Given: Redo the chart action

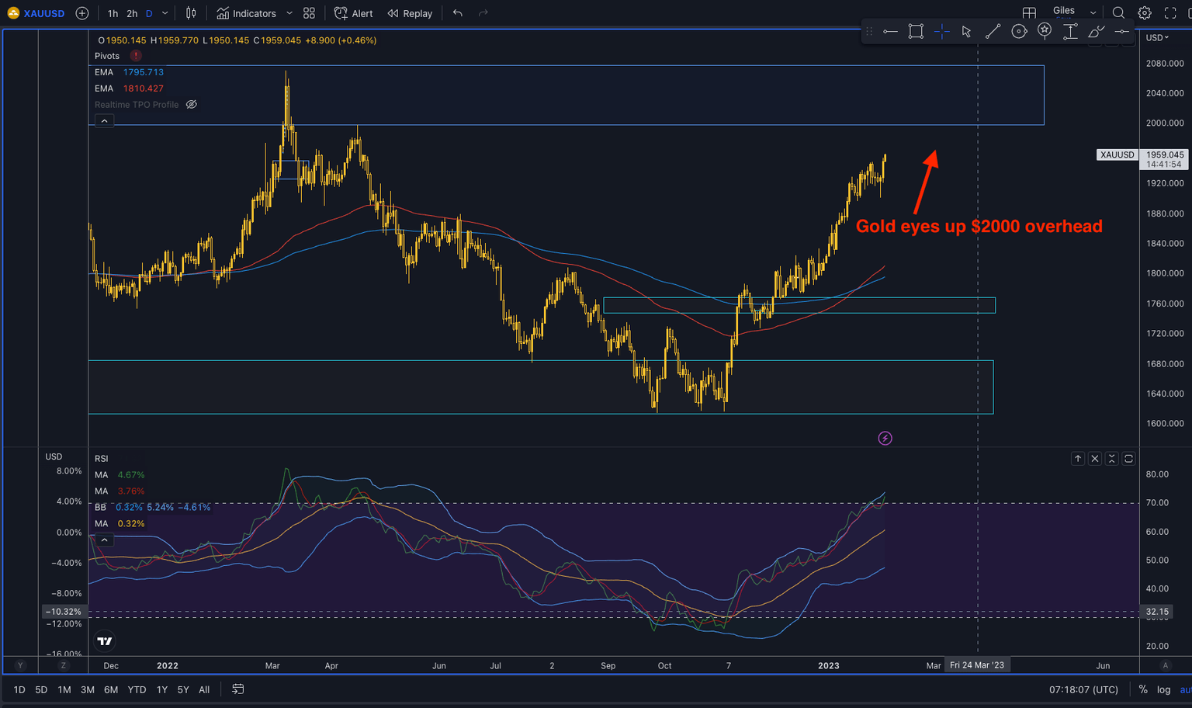Looking at the screenshot, I should (483, 13).
